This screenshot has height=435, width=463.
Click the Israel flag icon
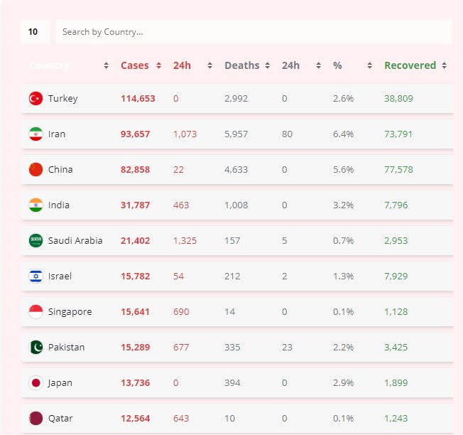click(36, 276)
